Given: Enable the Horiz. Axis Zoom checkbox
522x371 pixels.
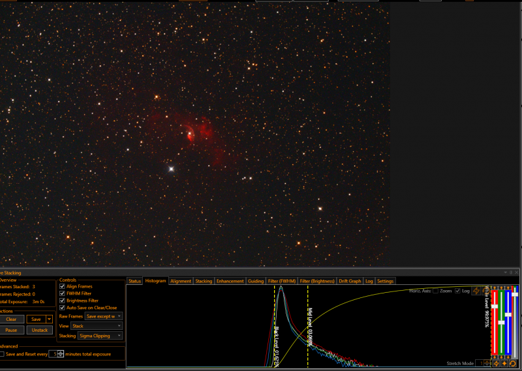Looking at the screenshot, I should 435,291.
